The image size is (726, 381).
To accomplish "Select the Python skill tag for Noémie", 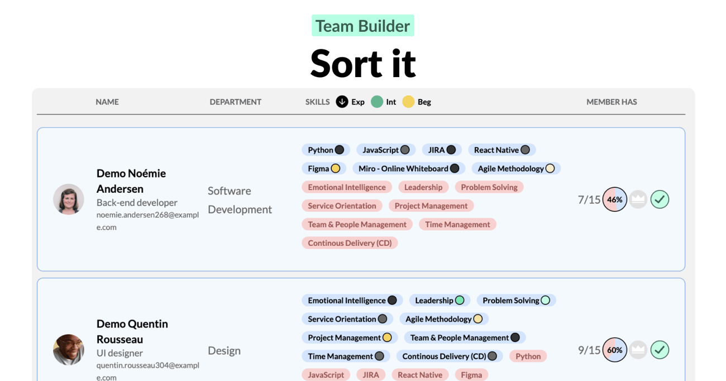I will pos(326,150).
